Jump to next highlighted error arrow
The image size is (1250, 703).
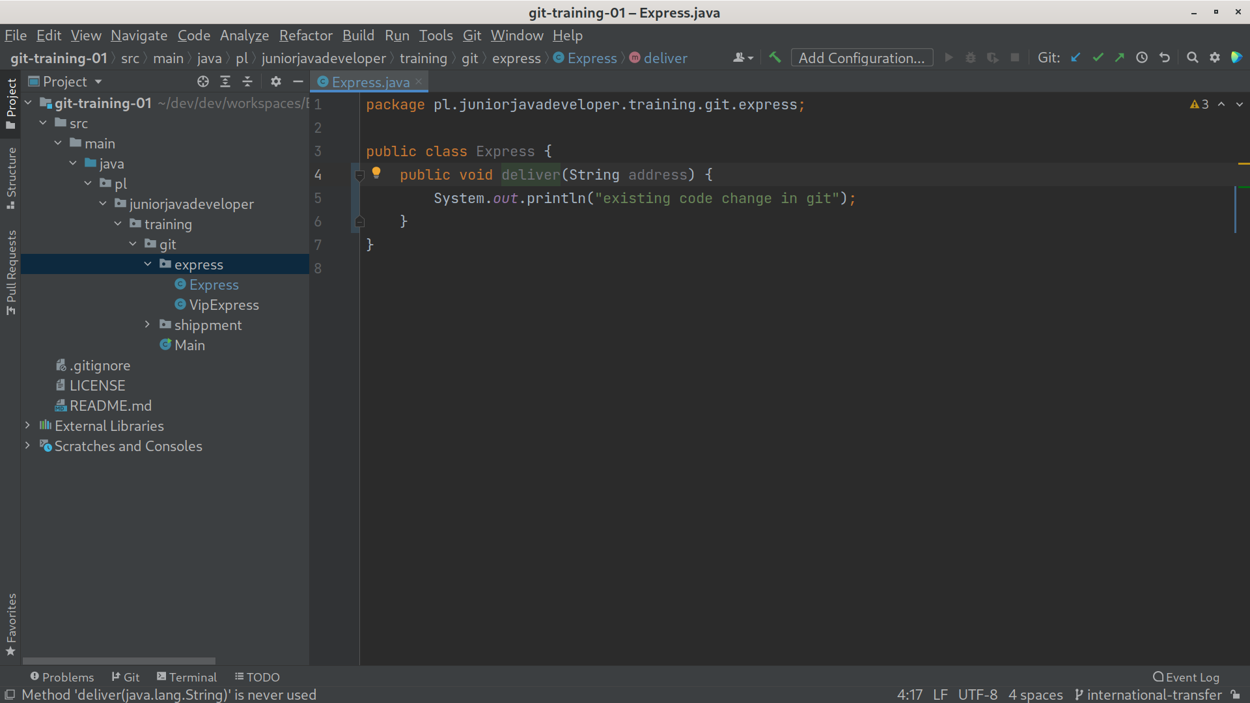point(1240,104)
